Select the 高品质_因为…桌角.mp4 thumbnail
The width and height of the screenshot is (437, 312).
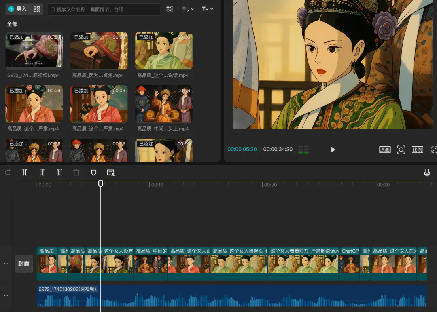[99, 51]
